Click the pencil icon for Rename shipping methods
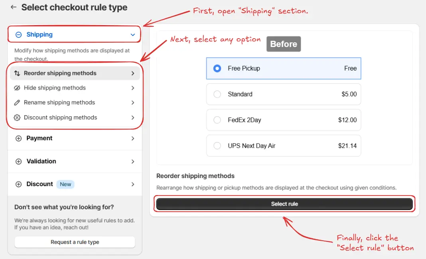 coord(18,102)
